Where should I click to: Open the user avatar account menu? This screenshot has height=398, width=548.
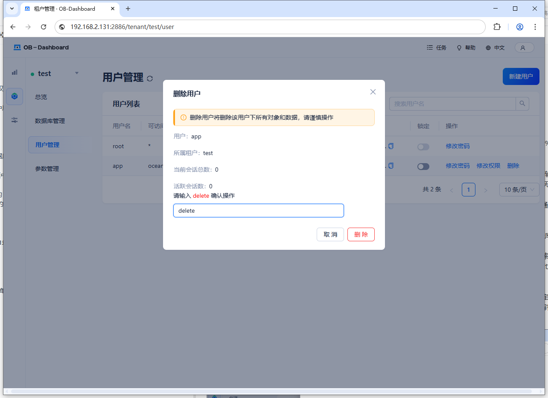pyautogui.click(x=524, y=48)
